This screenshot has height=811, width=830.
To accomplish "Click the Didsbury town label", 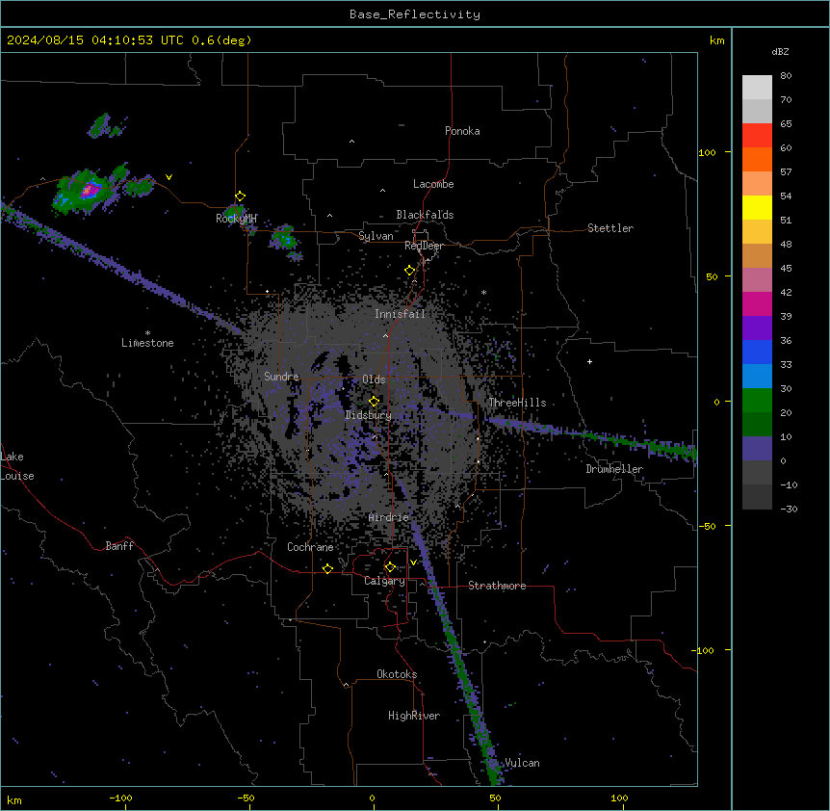I will (369, 415).
